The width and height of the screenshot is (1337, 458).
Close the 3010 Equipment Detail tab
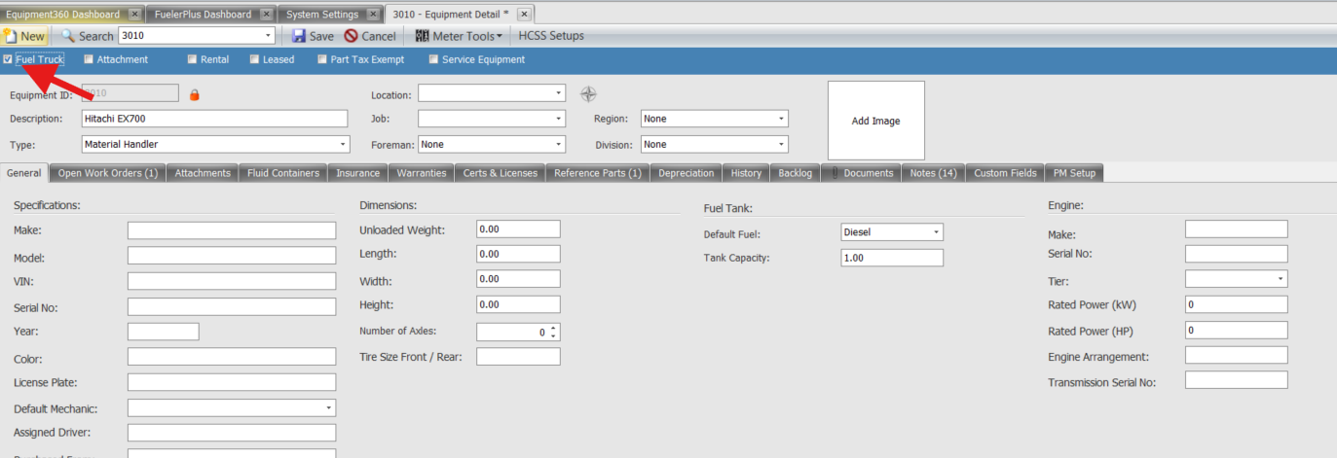[x=524, y=15]
